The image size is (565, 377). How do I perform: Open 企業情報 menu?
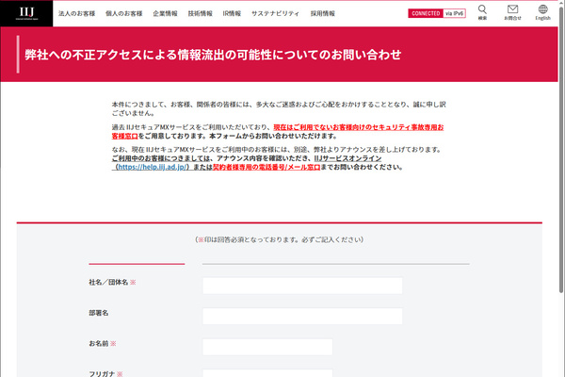coord(165,13)
